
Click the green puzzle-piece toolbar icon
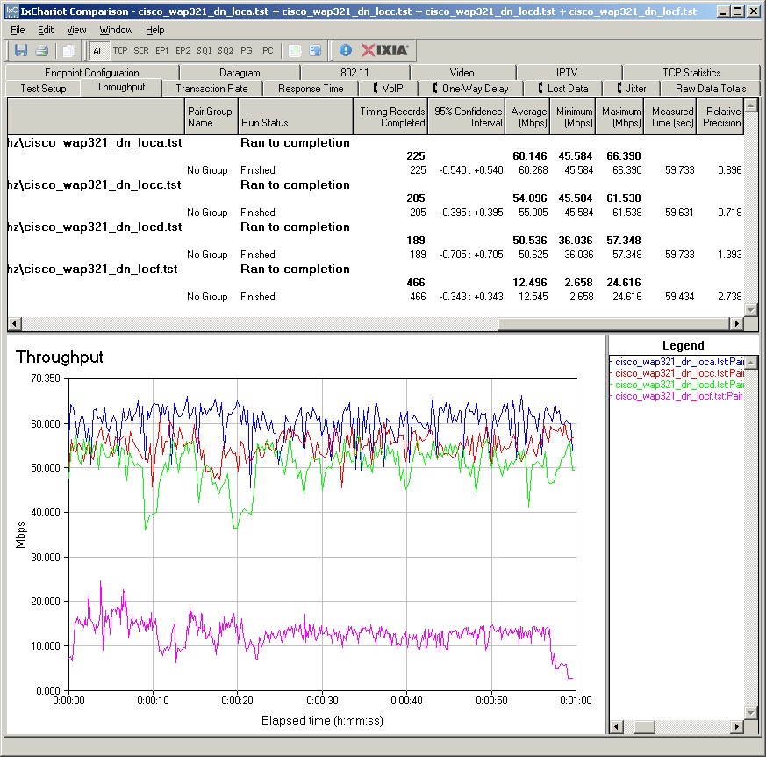pos(295,50)
